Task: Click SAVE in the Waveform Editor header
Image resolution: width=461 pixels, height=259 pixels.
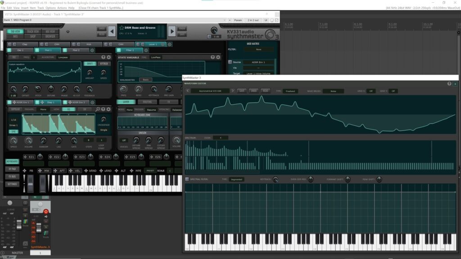Action: point(242,91)
